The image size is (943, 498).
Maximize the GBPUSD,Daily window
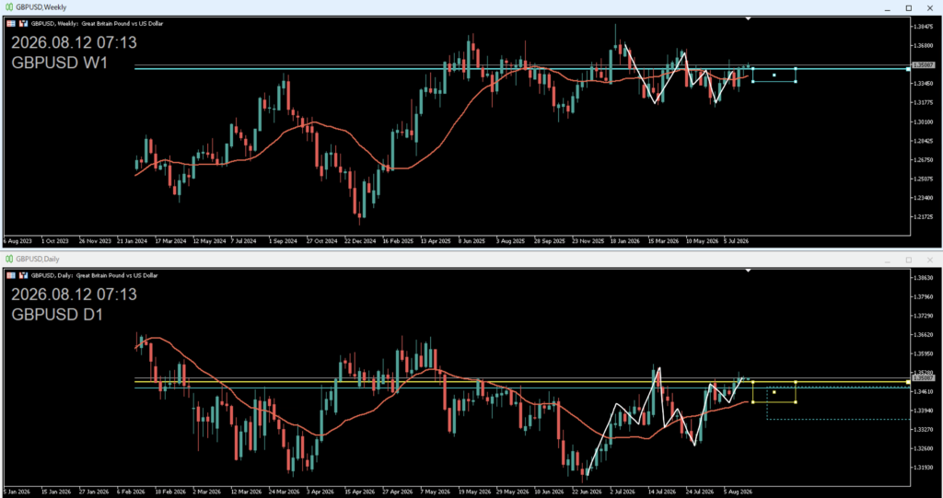pos(909,260)
